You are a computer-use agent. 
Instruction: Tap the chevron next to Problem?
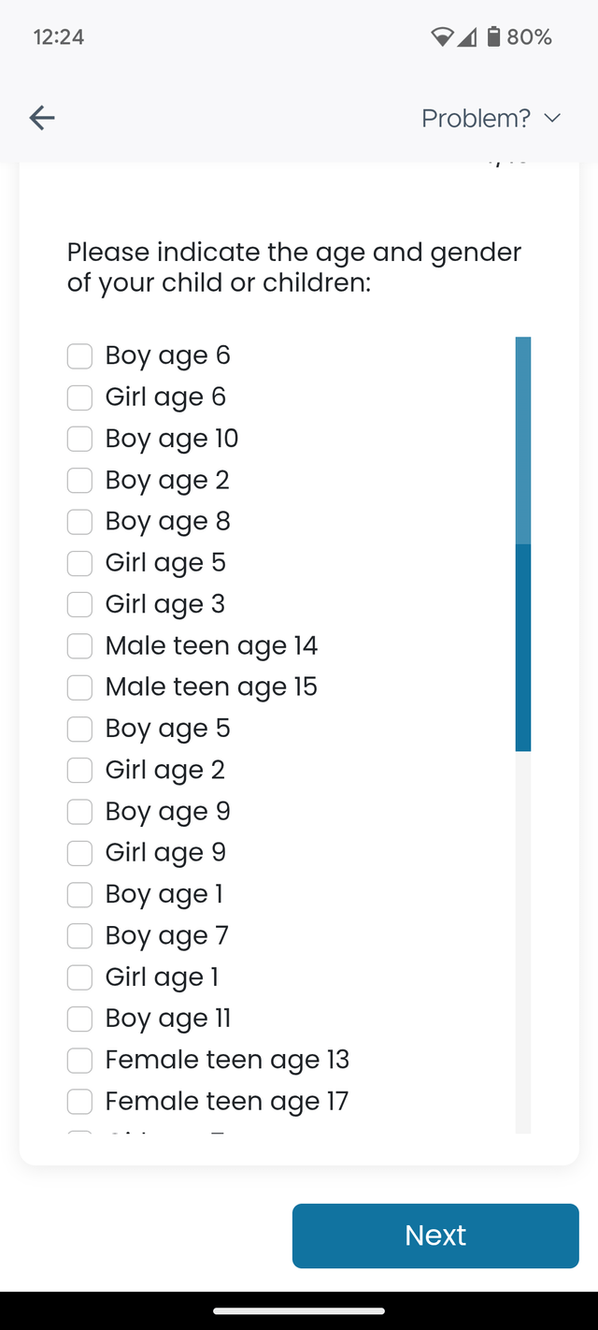pyautogui.click(x=552, y=119)
